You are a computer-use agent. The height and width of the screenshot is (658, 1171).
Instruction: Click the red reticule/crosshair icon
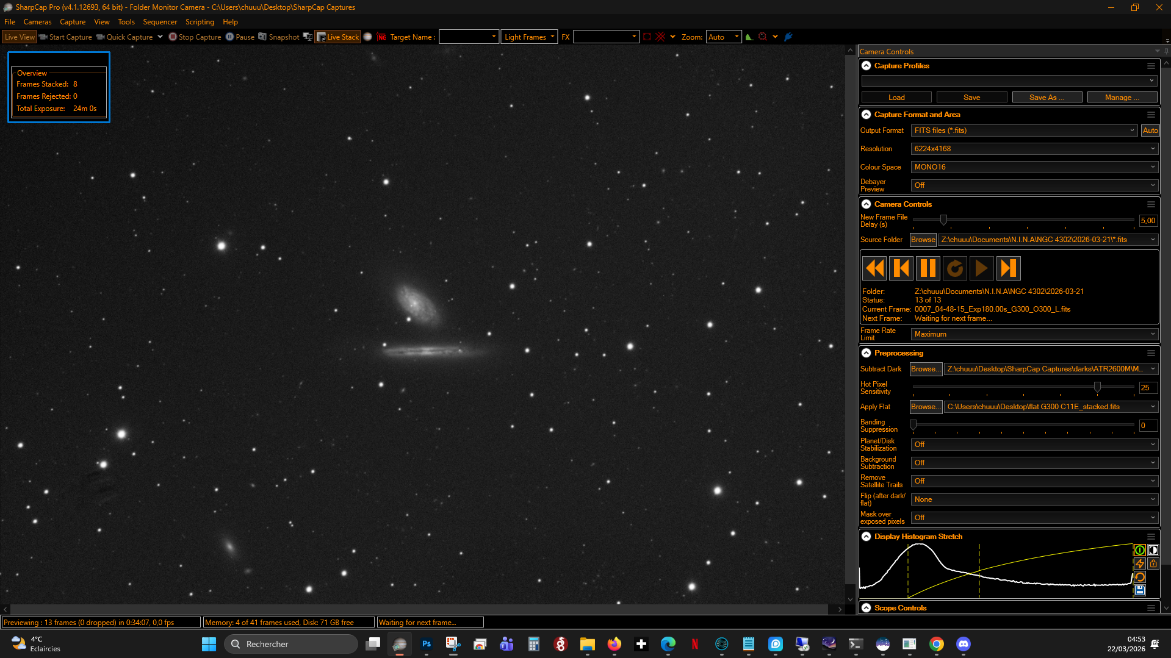[x=660, y=37]
